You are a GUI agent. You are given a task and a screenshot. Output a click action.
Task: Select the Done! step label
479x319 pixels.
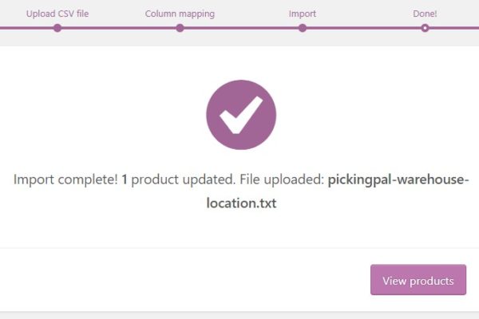click(x=425, y=14)
